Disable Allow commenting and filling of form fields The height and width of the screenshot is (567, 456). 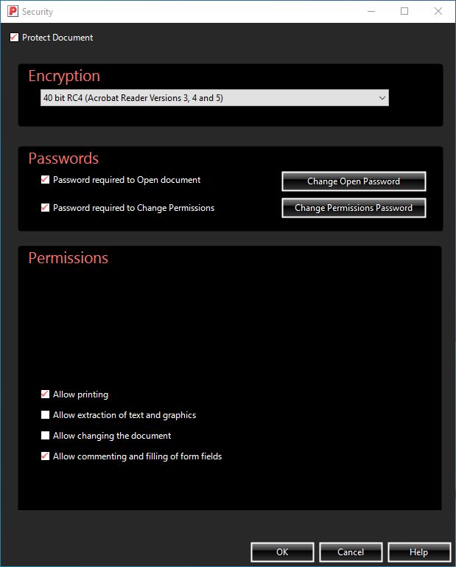[46, 456]
